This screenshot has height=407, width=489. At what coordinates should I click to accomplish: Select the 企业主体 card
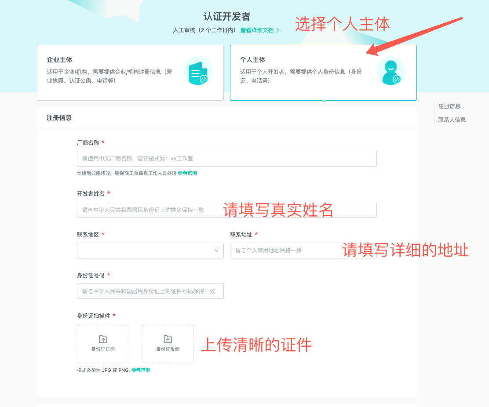click(x=130, y=73)
